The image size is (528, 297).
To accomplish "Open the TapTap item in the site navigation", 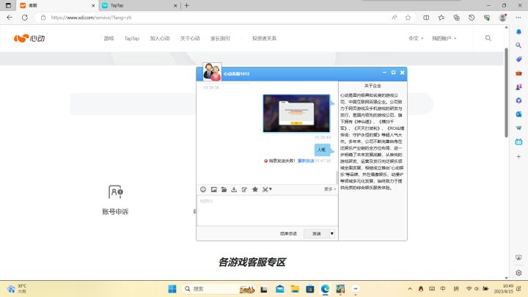I will click(132, 38).
